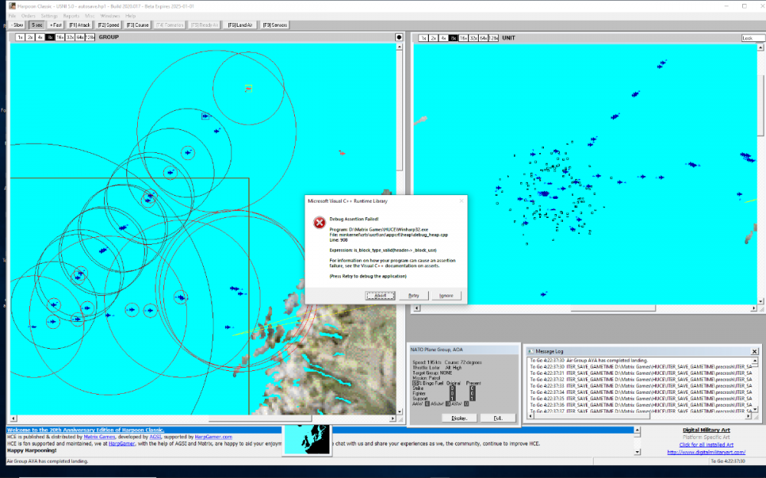Image resolution: width=766 pixels, height=478 pixels.
Task: Set Group map zoom to 4x
Action: point(40,37)
